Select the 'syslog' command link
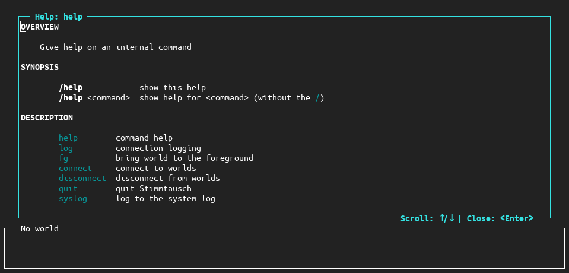The height and width of the screenshot is (273, 569). (73, 199)
